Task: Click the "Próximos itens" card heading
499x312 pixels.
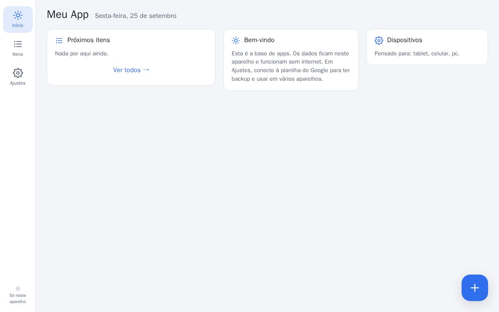Action: [88, 40]
